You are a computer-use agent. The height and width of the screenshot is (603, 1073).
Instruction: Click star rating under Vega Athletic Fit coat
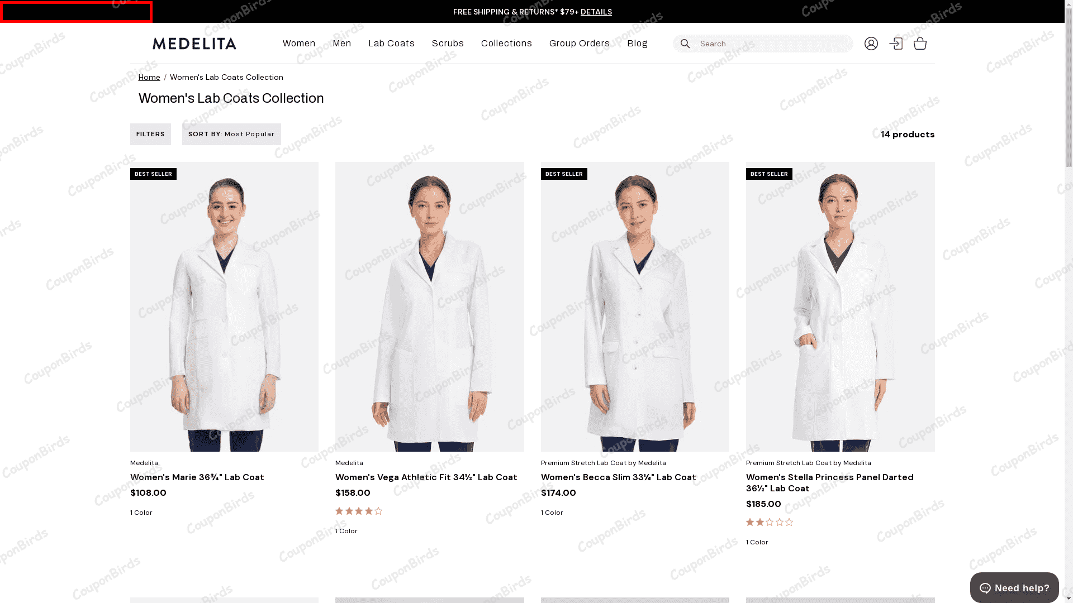click(359, 511)
